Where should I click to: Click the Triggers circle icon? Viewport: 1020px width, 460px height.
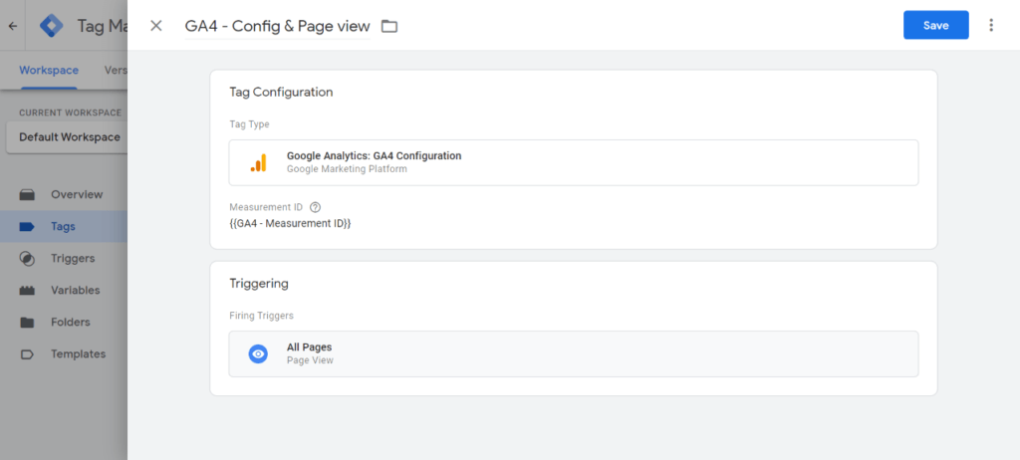point(27,258)
